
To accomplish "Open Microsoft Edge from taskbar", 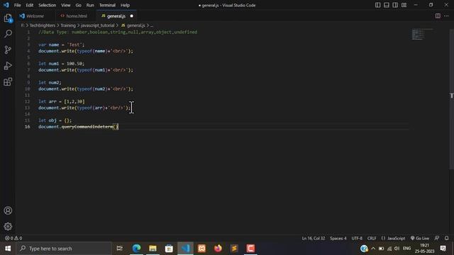I will click(136, 249).
